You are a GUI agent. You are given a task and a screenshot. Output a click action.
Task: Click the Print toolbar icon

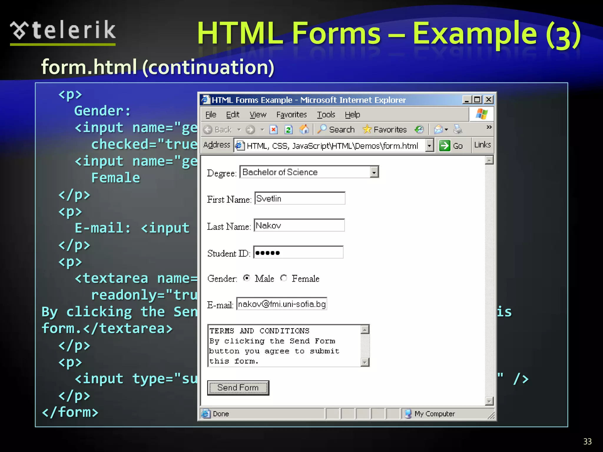[458, 129]
